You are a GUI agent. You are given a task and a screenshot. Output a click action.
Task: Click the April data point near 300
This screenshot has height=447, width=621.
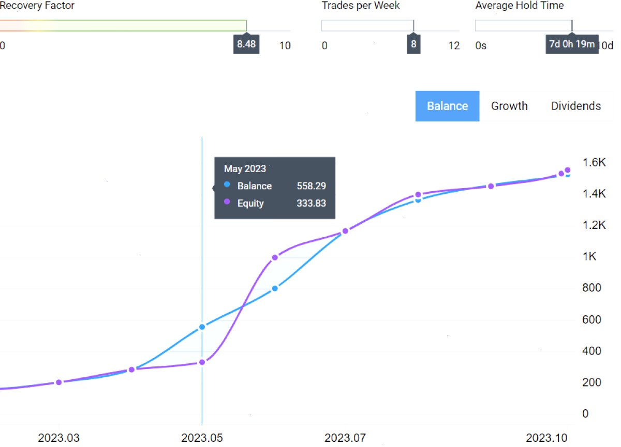click(131, 369)
